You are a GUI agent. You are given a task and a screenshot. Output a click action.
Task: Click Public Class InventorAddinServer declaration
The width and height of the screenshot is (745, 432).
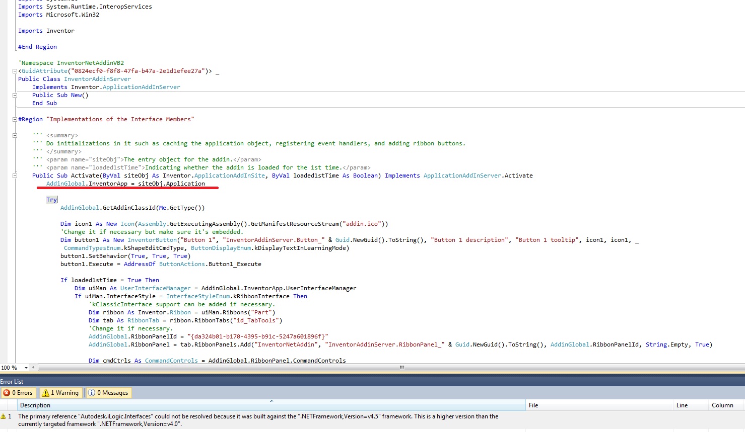click(75, 79)
